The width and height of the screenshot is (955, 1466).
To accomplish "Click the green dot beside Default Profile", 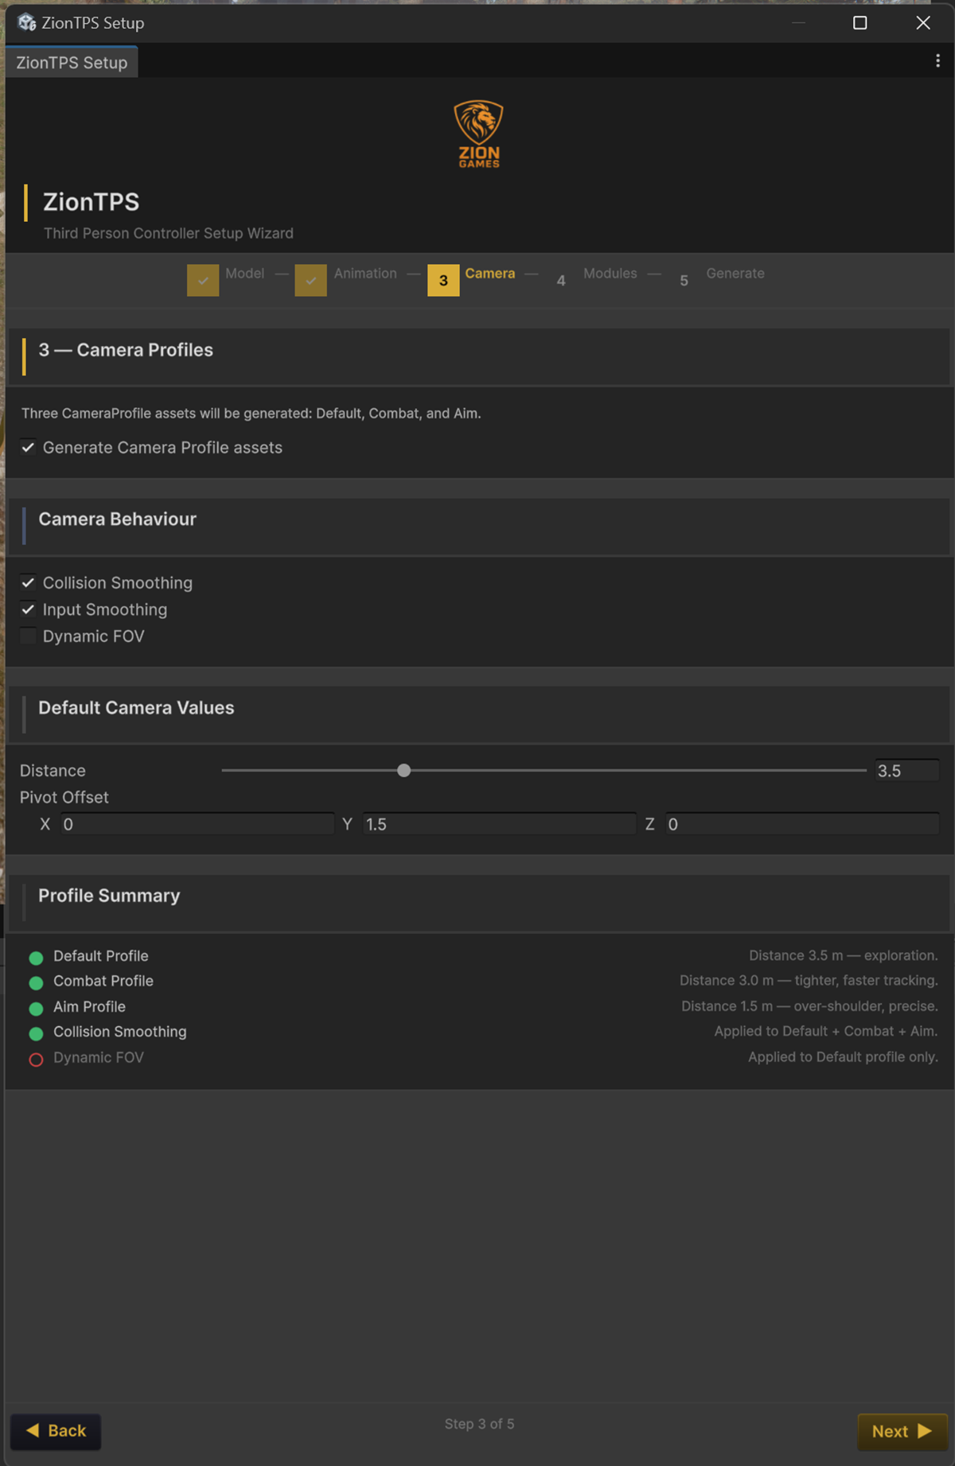I will [x=36, y=957].
